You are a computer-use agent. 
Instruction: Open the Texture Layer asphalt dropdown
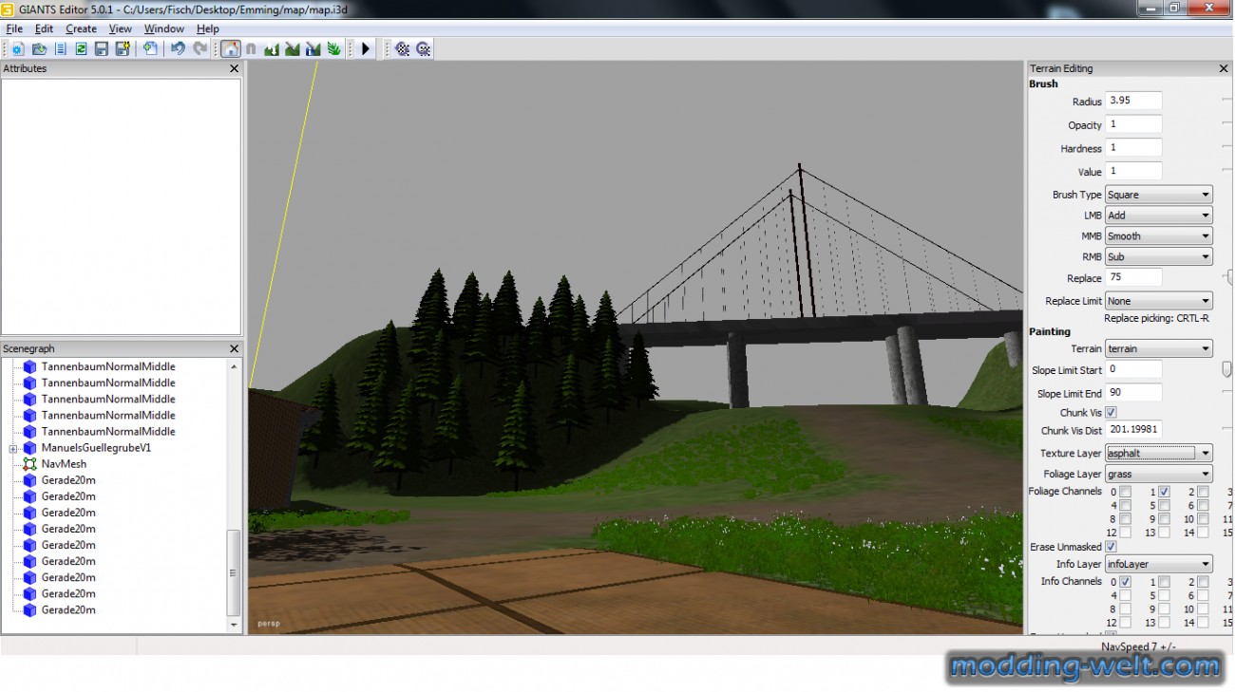[1159, 453]
